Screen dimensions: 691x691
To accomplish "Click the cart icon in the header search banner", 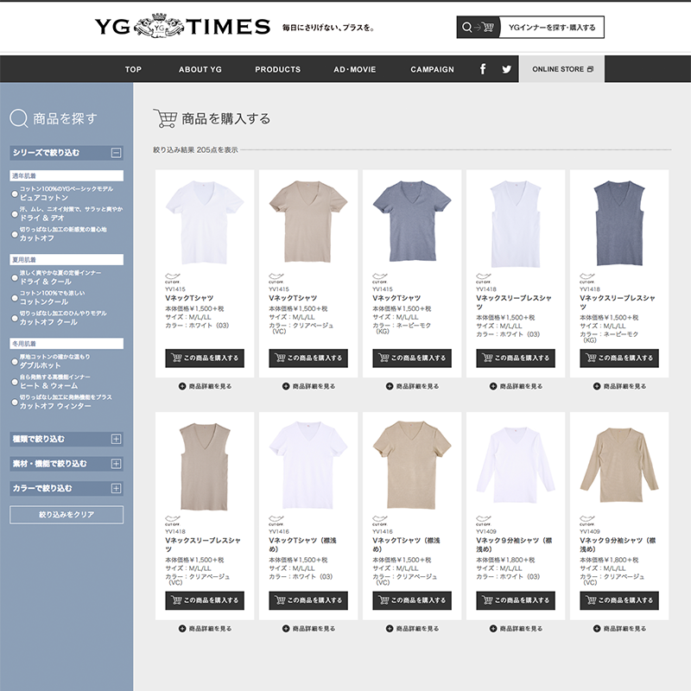I will [x=489, y=27].
